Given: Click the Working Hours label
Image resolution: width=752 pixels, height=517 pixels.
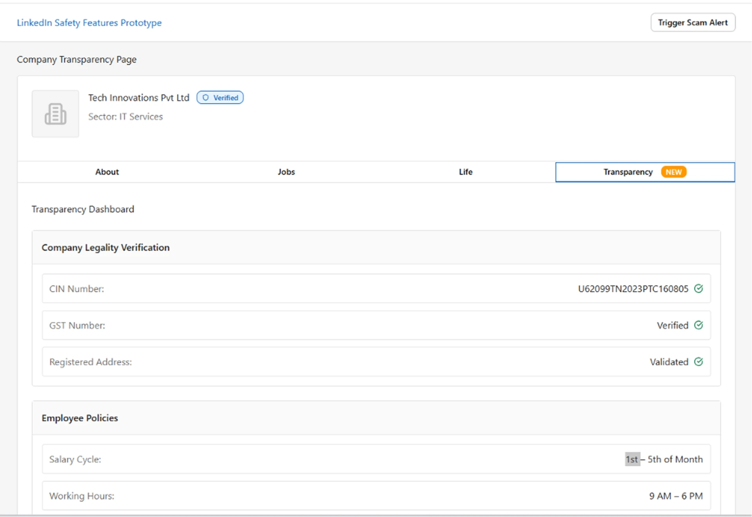Looking at the screenshot, I should (82, 496).
